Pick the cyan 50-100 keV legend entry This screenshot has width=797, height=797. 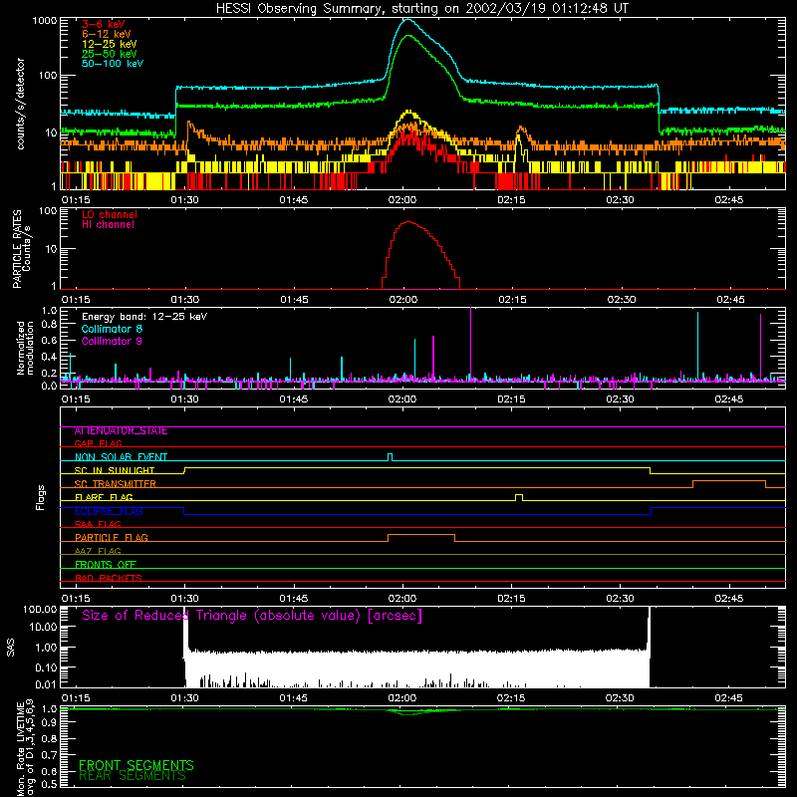tap(113, 64)
